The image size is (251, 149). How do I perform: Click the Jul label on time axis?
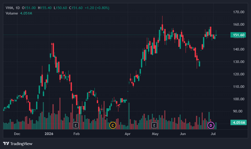[x=213, y=134]
